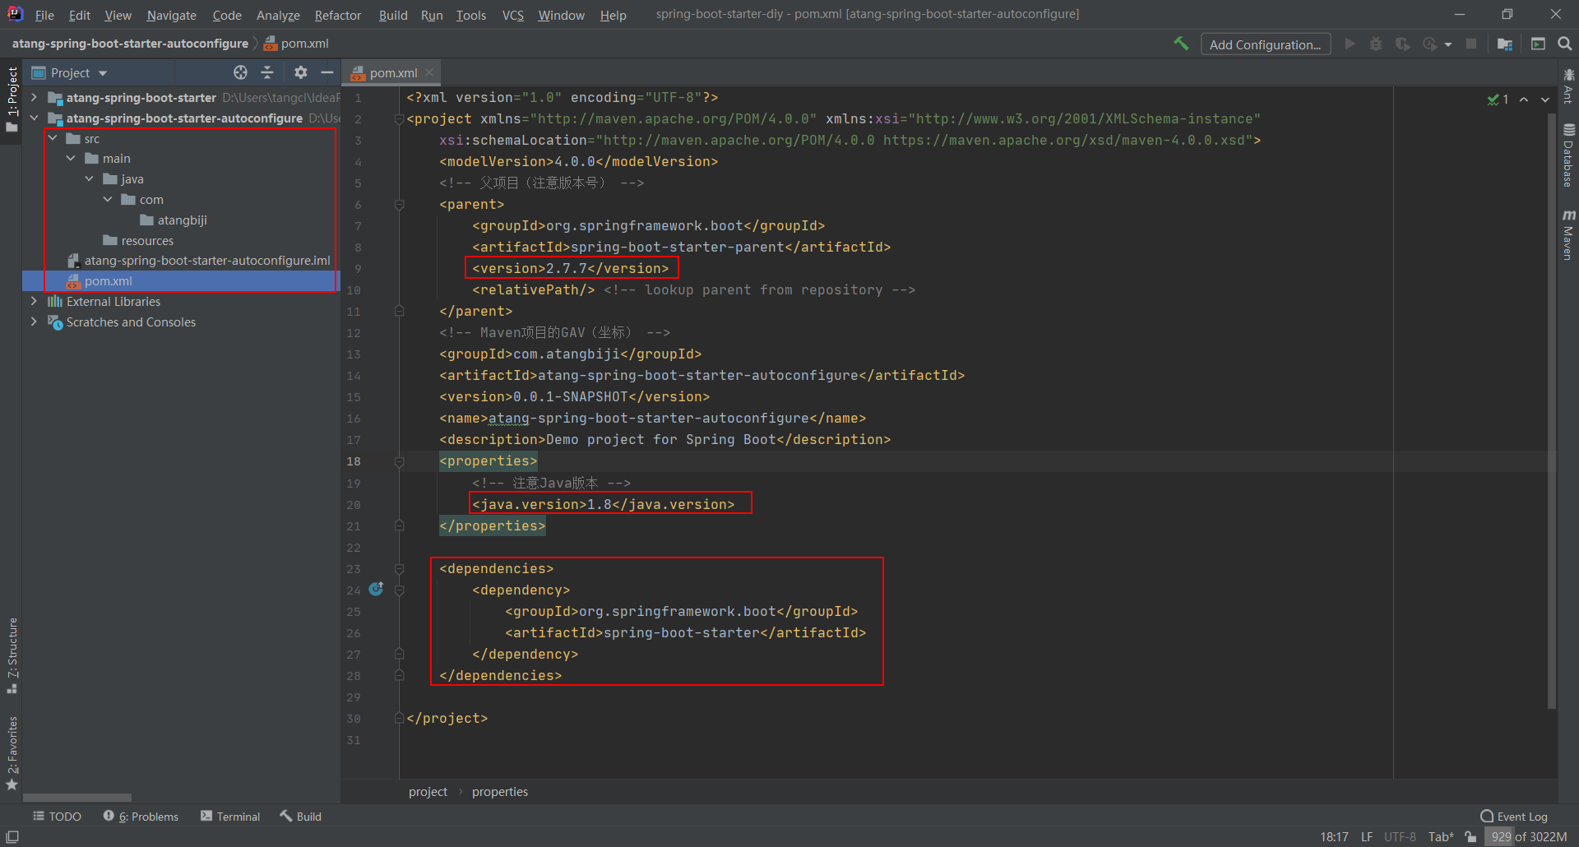Viewport: 1579px width, 847px height.
Task: Expand External Libraries node
Action: click(x=34, y=301)
